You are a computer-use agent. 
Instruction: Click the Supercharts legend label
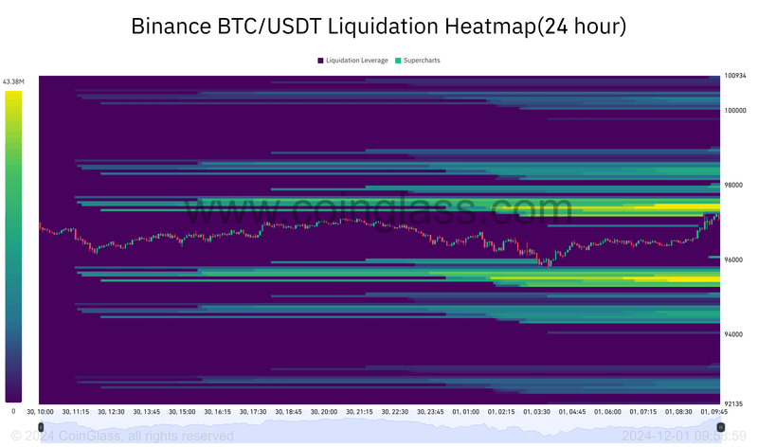pyautogui.click(x=422, y=61)
